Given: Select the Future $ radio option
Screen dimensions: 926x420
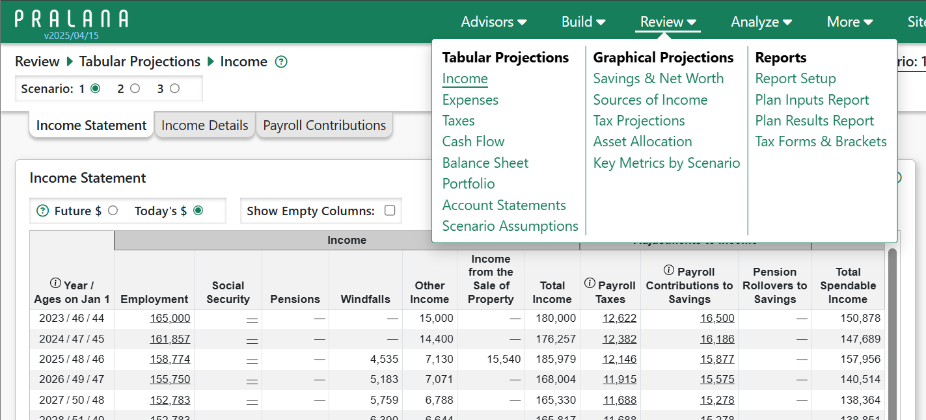Looking at the screenshot, I should click(113, 211).
